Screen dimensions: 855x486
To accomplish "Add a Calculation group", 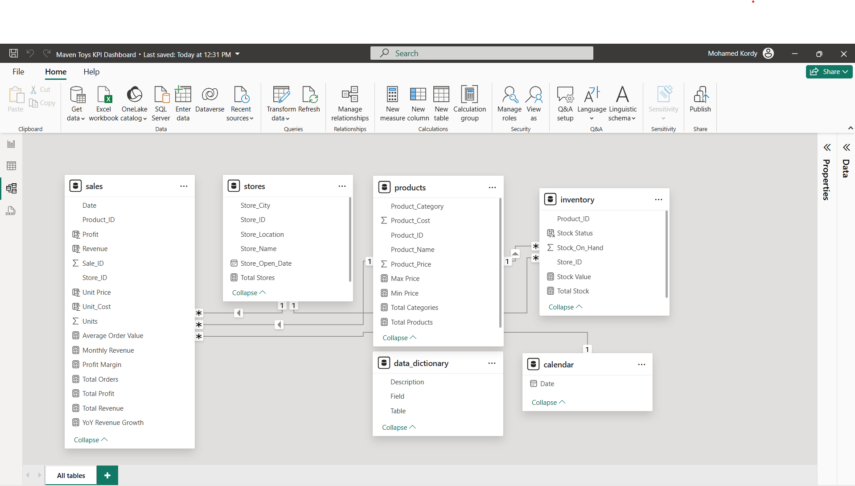I will coord(469,103).
